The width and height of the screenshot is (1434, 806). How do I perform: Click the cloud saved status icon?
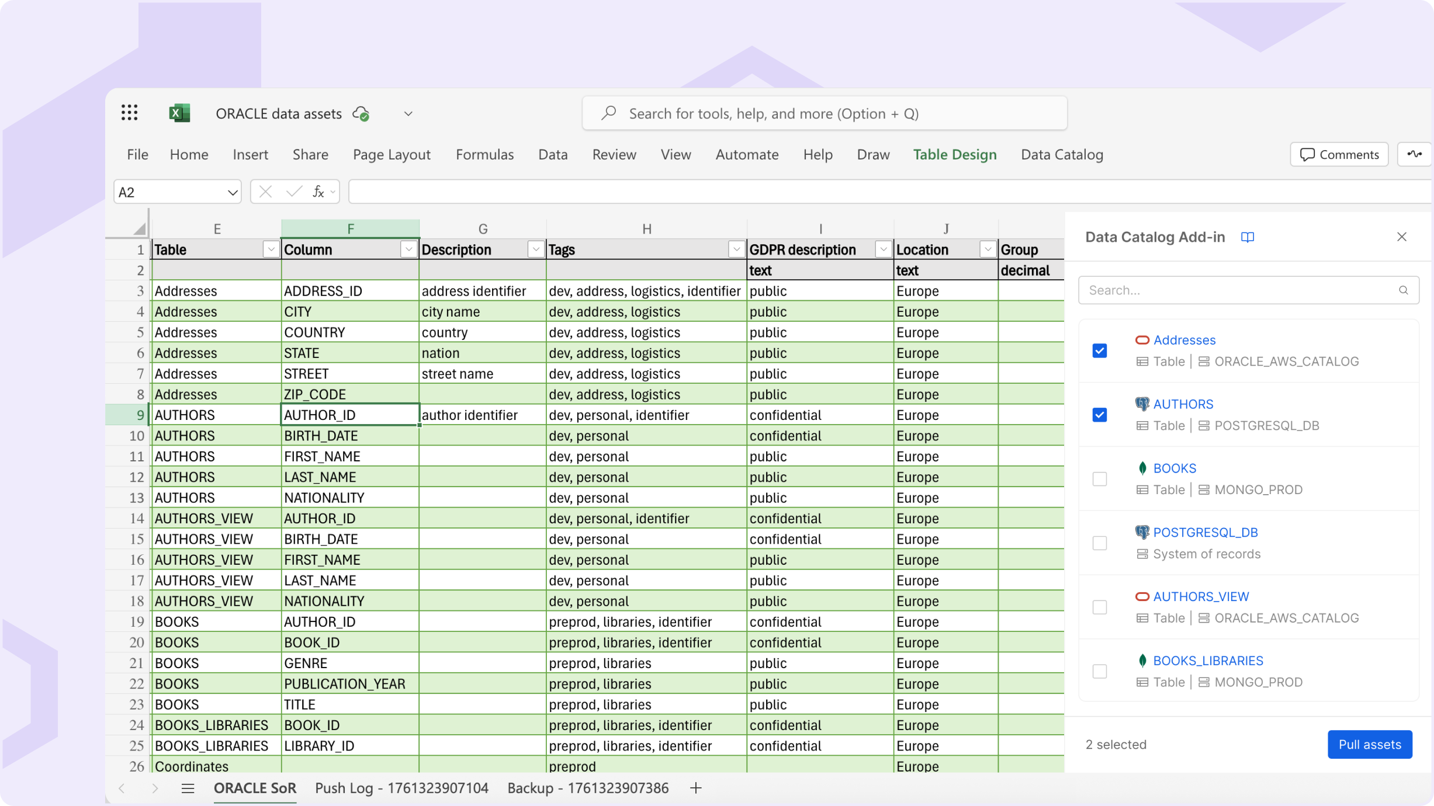pos(362,114)
